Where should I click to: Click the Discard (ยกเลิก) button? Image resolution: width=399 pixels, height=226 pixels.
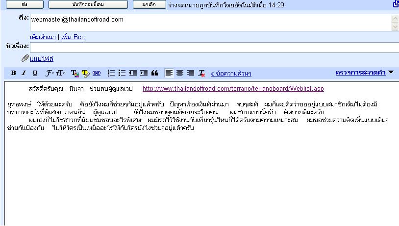pyautogui.click(x=149, y=4)
